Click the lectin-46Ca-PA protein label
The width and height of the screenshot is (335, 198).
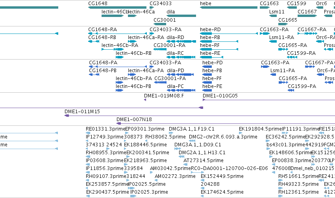(146, 71)
